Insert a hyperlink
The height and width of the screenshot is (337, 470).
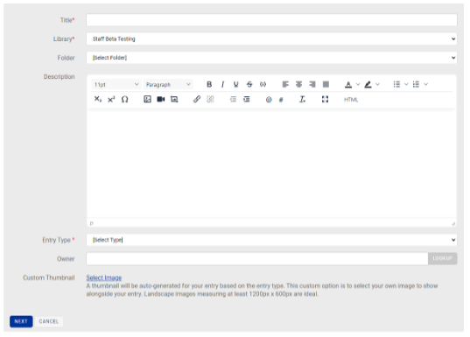coord(197,99)
